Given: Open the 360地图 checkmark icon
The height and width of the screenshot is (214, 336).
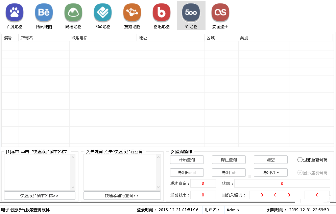Looking at the screenshot, I should [103, 16].
